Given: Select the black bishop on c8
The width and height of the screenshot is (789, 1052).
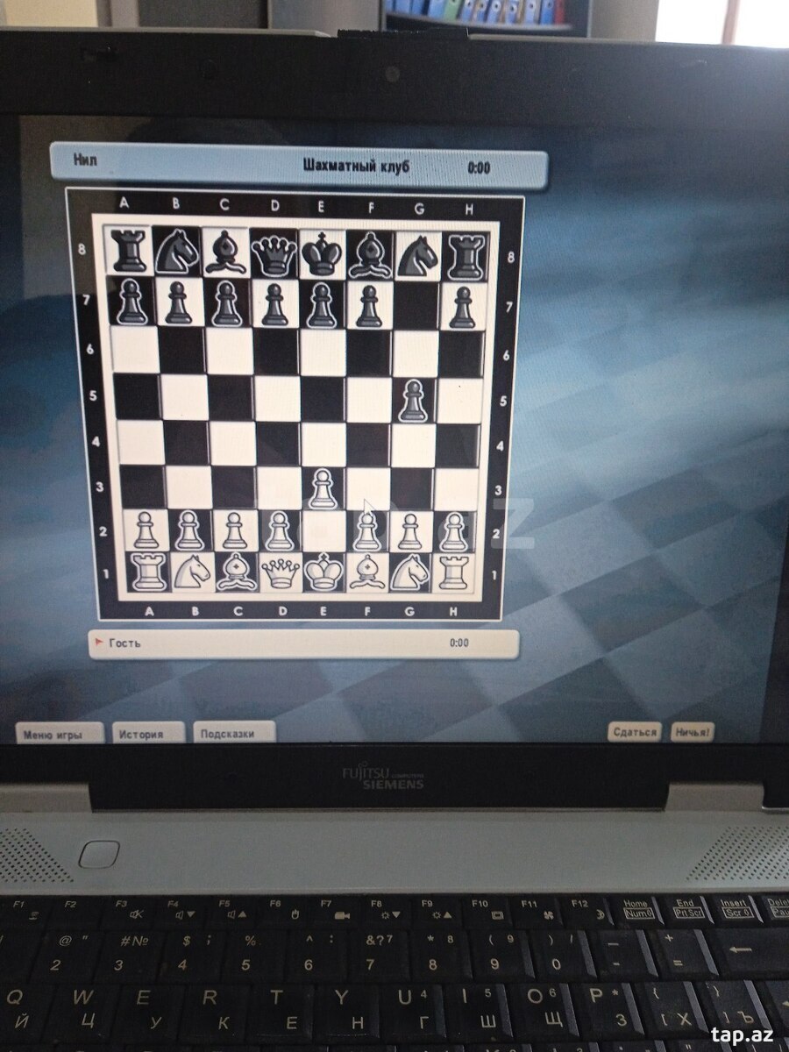Looking at the screenshot, I should [x=227, y=254].
